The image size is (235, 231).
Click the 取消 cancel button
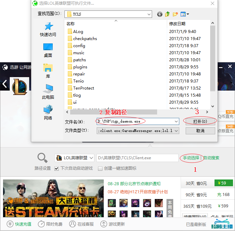tap(200, 131)
